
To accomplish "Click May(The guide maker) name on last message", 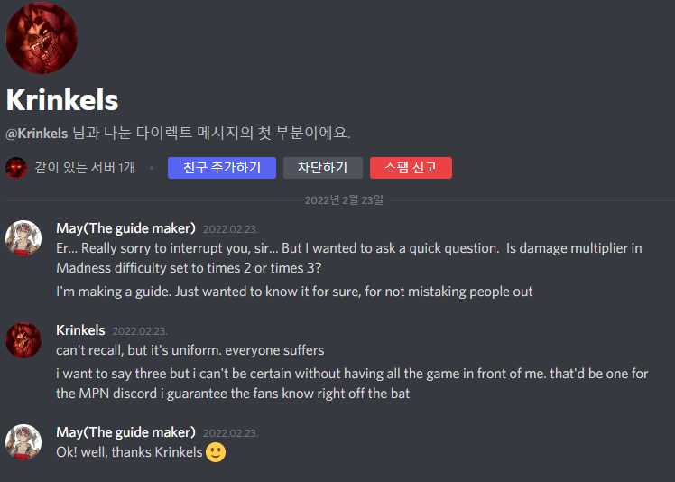I will 125,432.
